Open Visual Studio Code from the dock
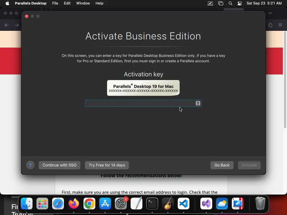The image size is (287, 215). point(183,204)
